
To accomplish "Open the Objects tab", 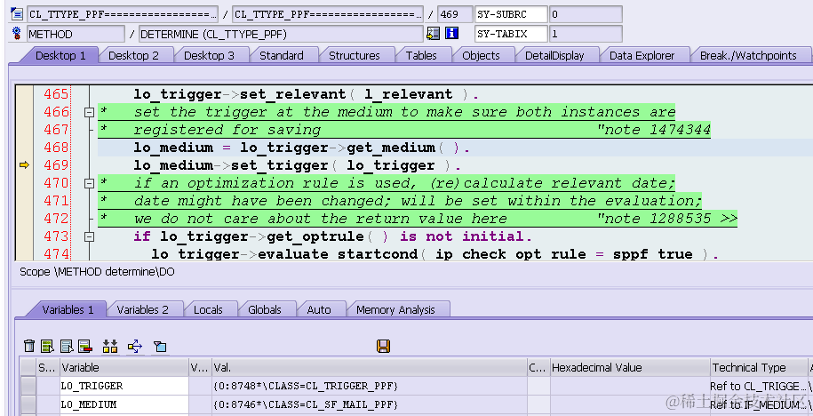I will (481, 55).
